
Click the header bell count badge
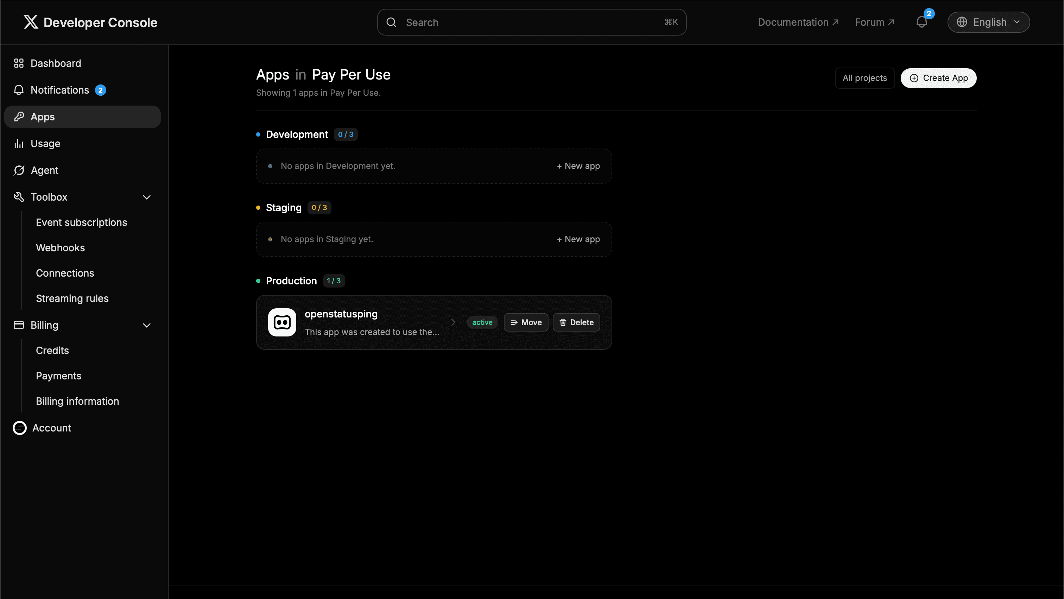929,14
